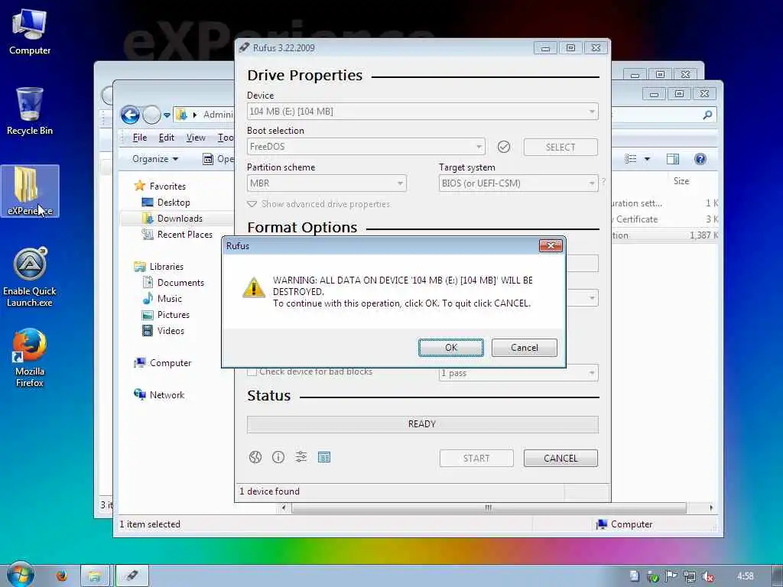The image size is (783, 587).
Task: Click the Size column header in Explorer
Action: point(681,180)
